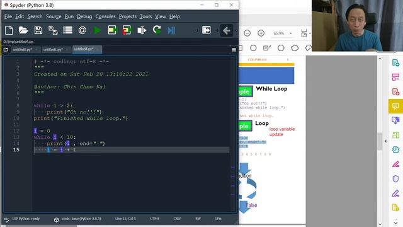This screenshot has height=227, width=403.
Task: Open the Tools menu
Action: [145, 16]
